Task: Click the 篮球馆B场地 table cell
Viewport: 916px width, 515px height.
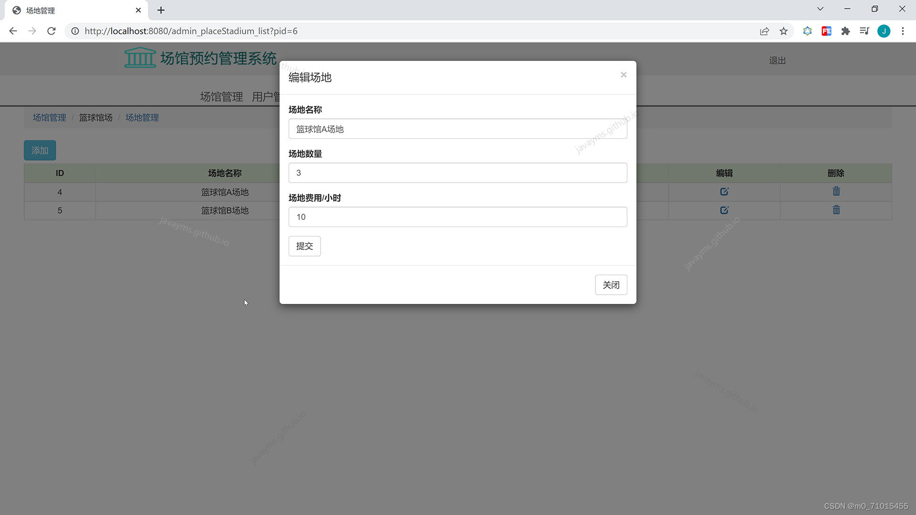Action: pyautogui.click(x=225, y=210)
